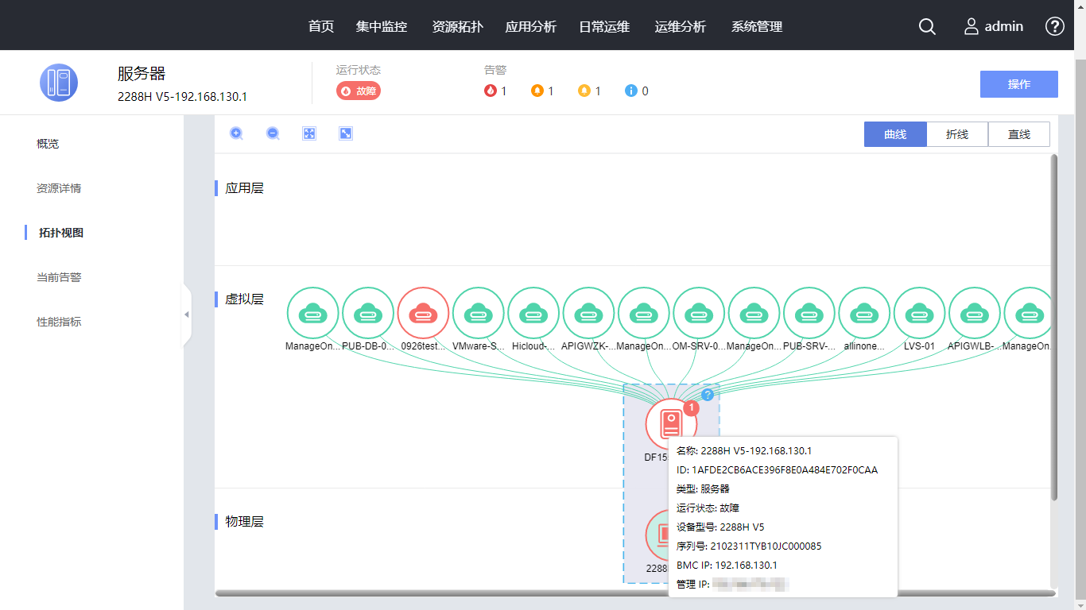Click the fullscreen expand arrow icon
Screen dimensions: 1086x610
(346, 133)
